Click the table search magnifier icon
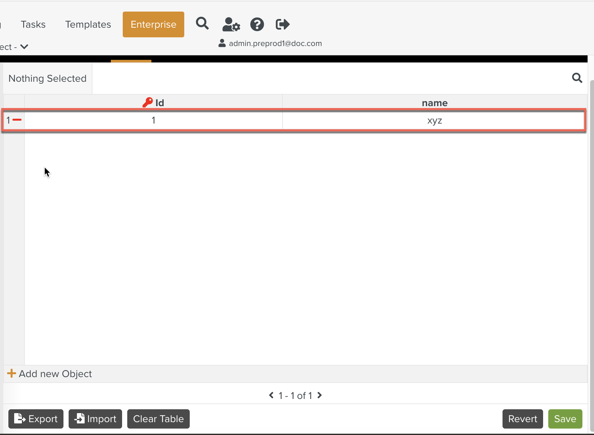This screenshot has height=435, width=594. coord(577,78)
